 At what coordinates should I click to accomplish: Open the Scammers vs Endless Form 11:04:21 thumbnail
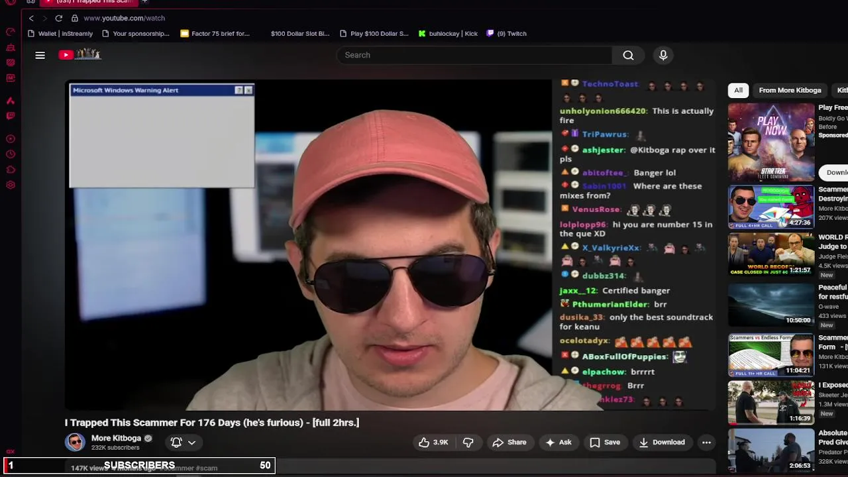click(771, 355)
